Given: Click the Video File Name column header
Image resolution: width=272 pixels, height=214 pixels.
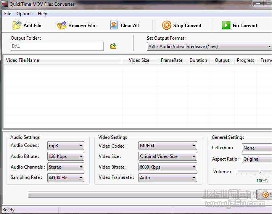Looking at the screenshot, I should (63, 60).
